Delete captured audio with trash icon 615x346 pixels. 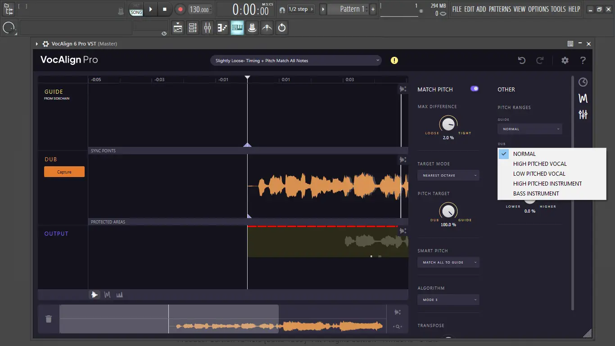pyautogui.click(x=49, y=319)
